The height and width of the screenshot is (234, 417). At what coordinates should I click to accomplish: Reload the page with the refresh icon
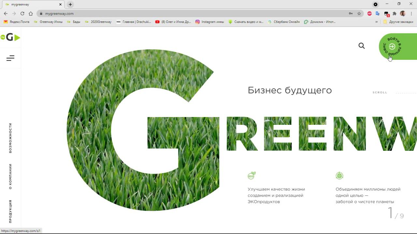[x=22, y=14]
